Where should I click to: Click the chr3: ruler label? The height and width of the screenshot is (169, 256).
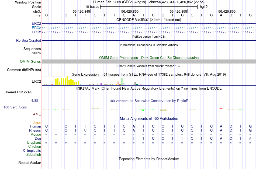click(x=37, y=11)
